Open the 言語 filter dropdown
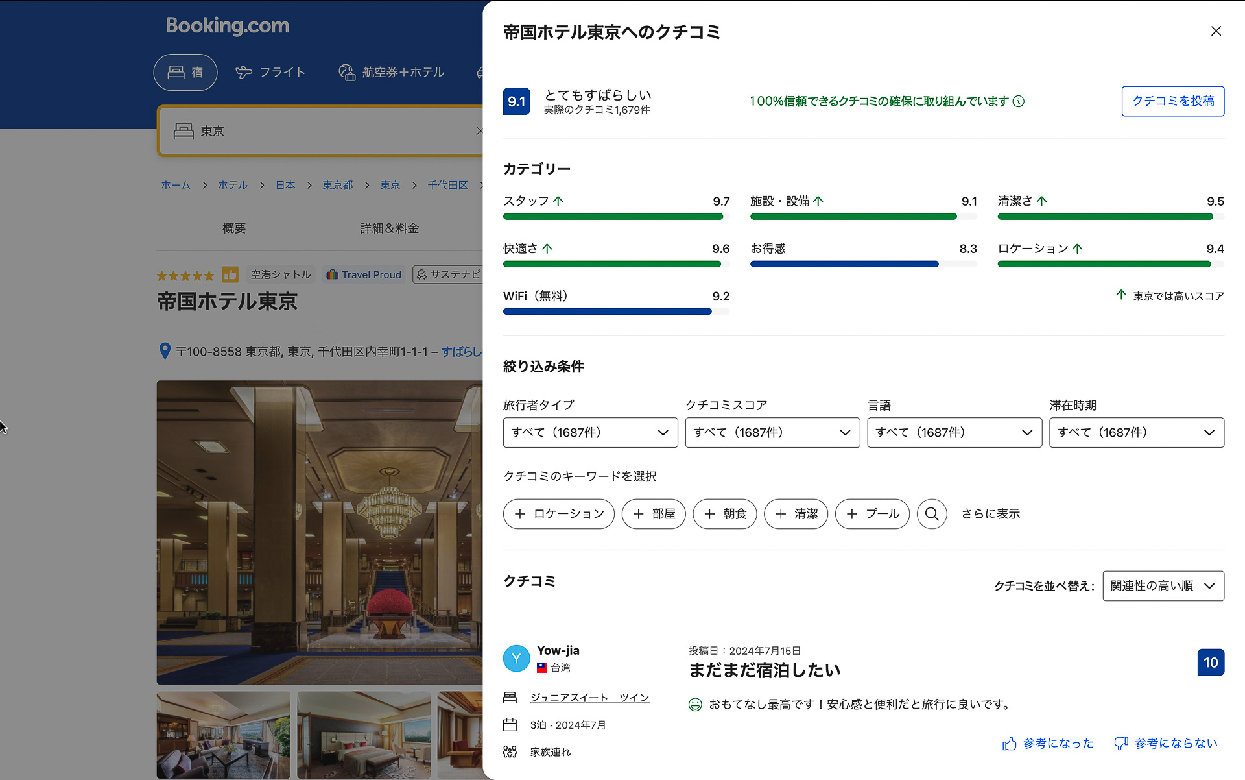 954,432
